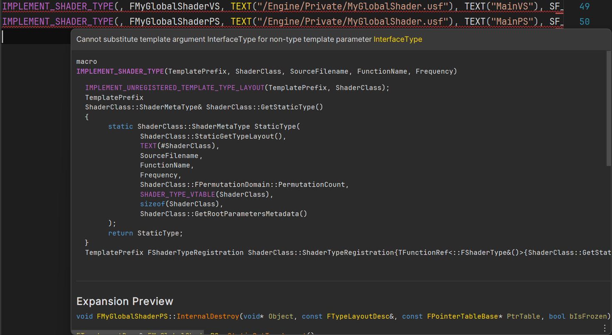Screen dimensions: 612x335
Task: Click the PermutationCount line in macro body
Action: tap(244, 185)
